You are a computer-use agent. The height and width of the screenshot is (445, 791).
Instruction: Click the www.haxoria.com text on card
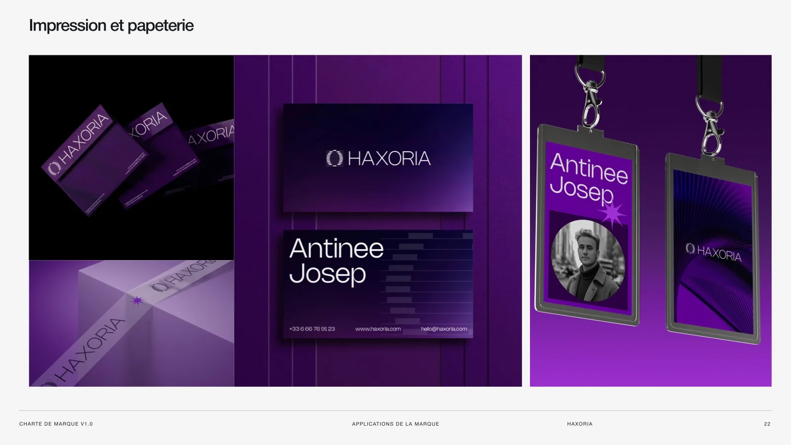(x=378, y=329)
